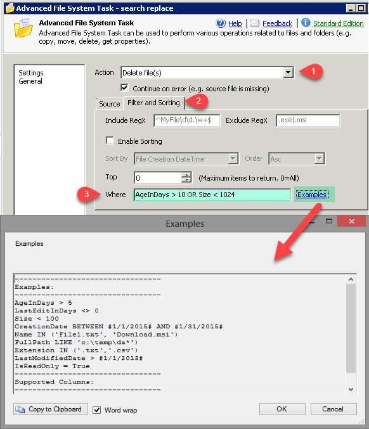This screenshot has height=429, width=369.
Task: Click the 'Supported Columns:' heading text
Action: click(x=54, y=382)
